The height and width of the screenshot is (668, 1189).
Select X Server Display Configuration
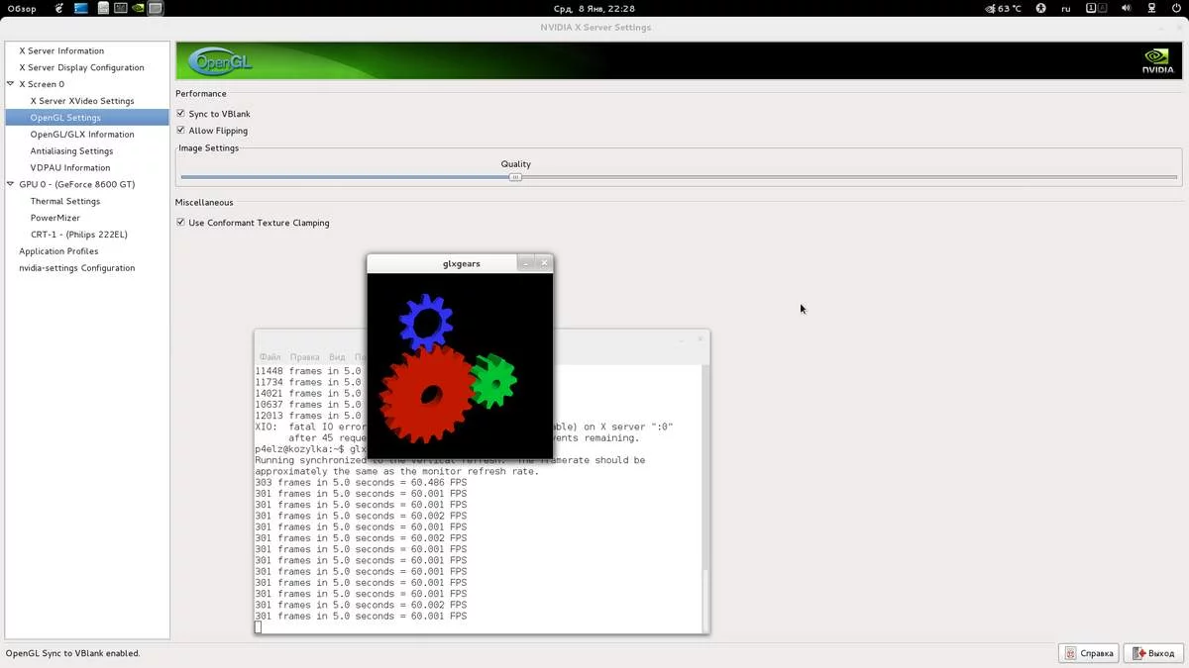point(81,67)
